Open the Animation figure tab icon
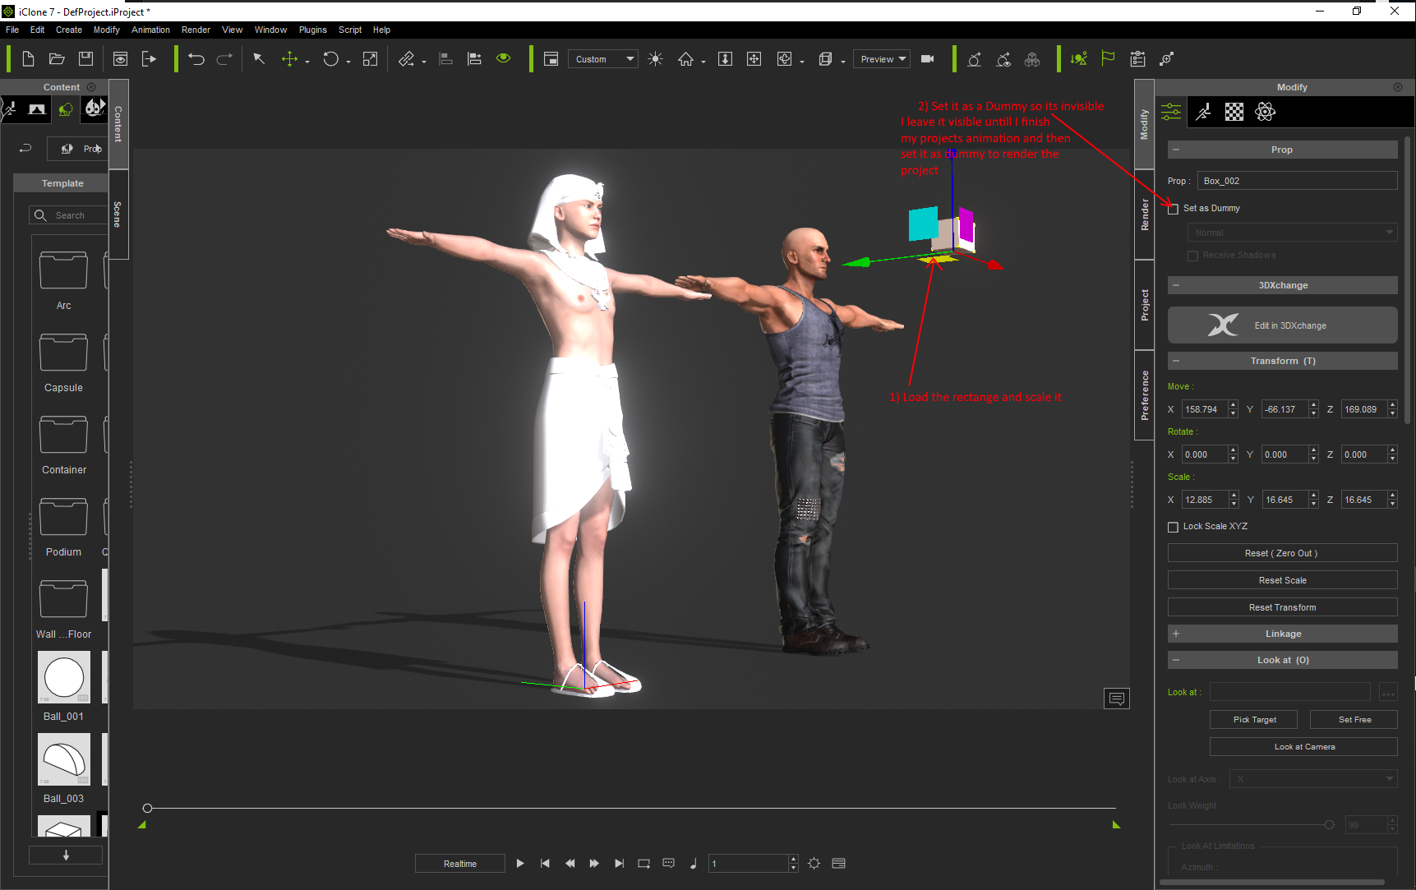 pos(1204,112)
